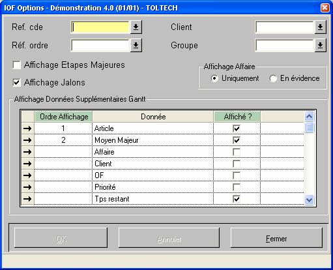Viewport: 333px width, 270px height.
Task: Click the arrow beside Tps restant
Action: click(x=27, y=199)
